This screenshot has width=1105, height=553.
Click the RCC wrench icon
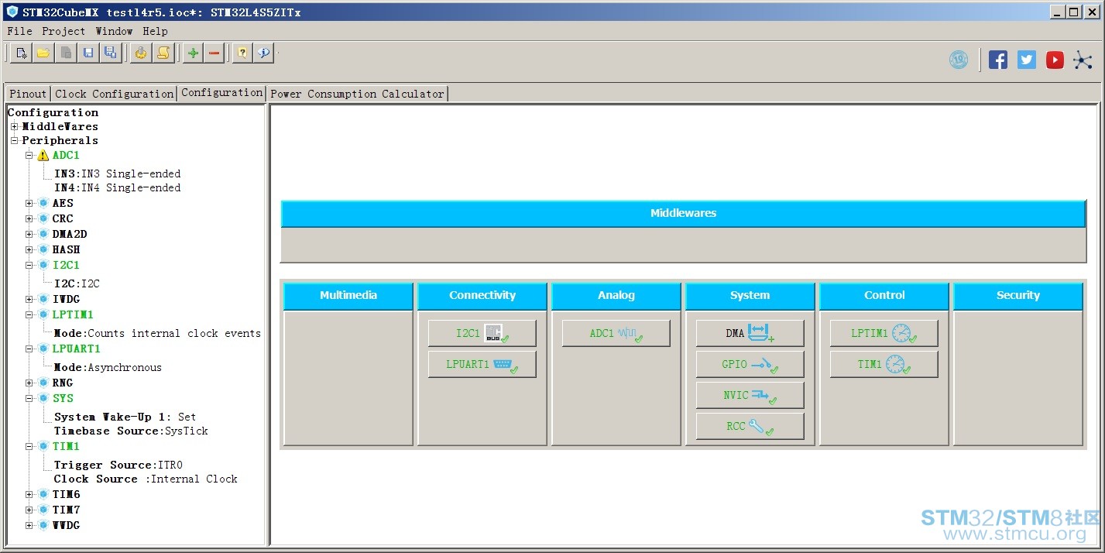(760, 426)
